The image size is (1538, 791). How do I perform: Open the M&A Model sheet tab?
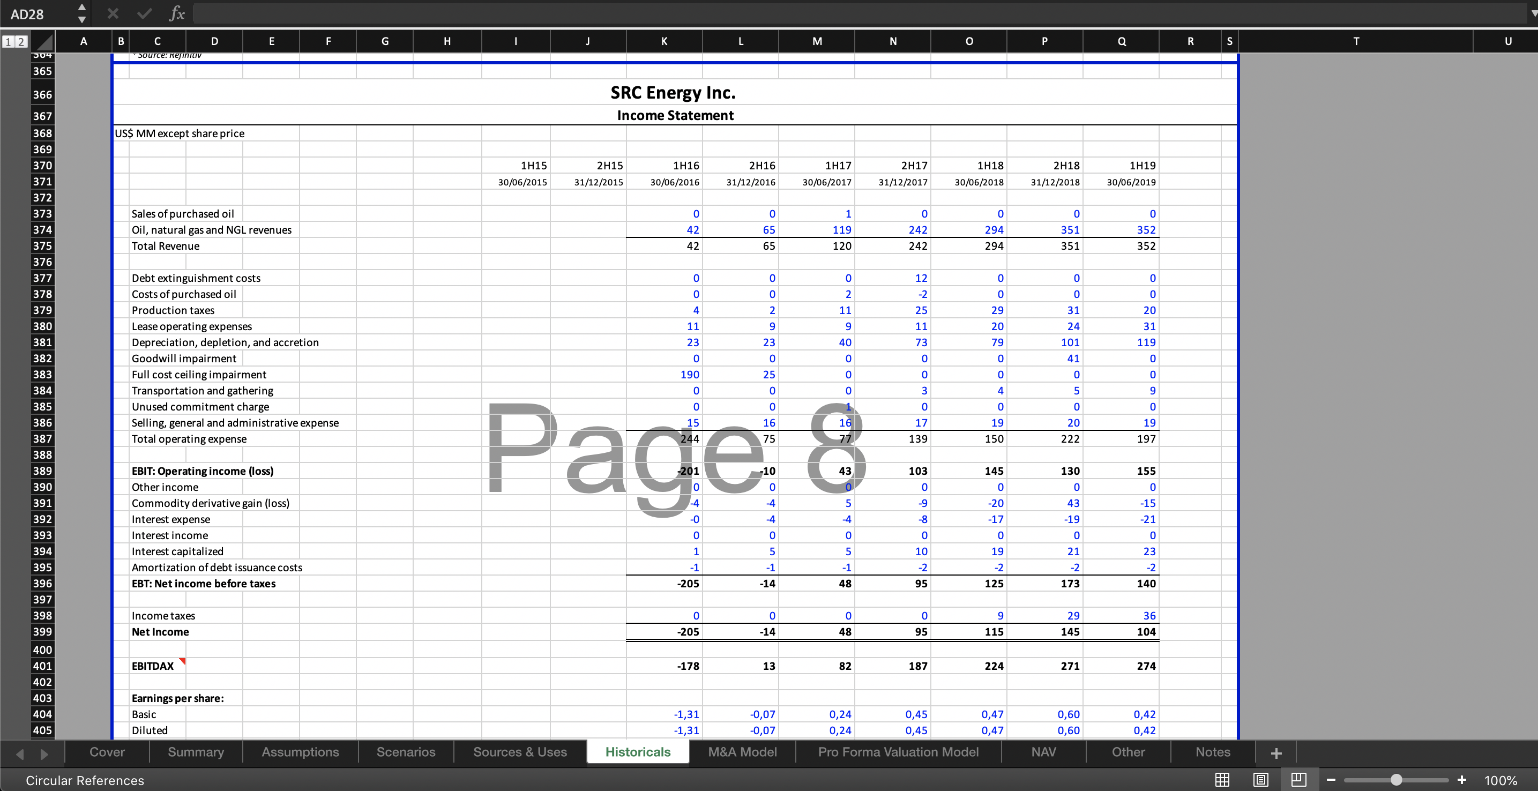point(742,752)
